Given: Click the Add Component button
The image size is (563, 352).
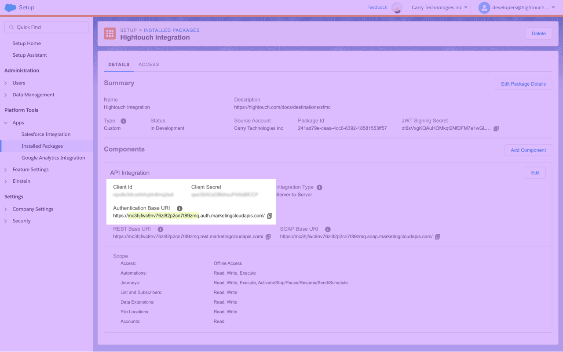Looking at the screenshot, I should coord(528,150).
